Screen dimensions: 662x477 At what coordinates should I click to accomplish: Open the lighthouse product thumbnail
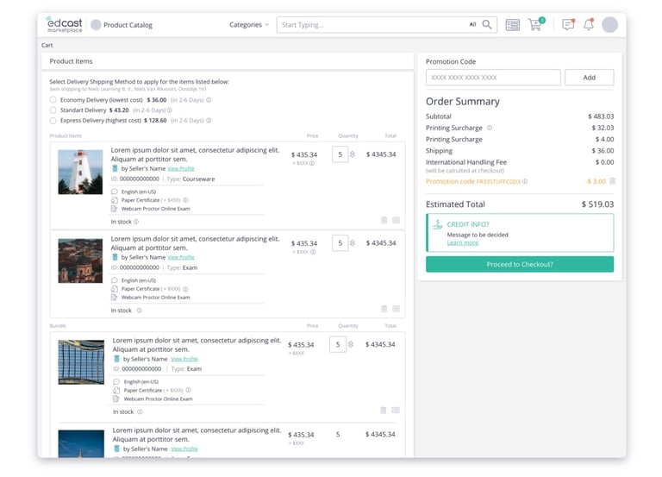click(80, 172)
